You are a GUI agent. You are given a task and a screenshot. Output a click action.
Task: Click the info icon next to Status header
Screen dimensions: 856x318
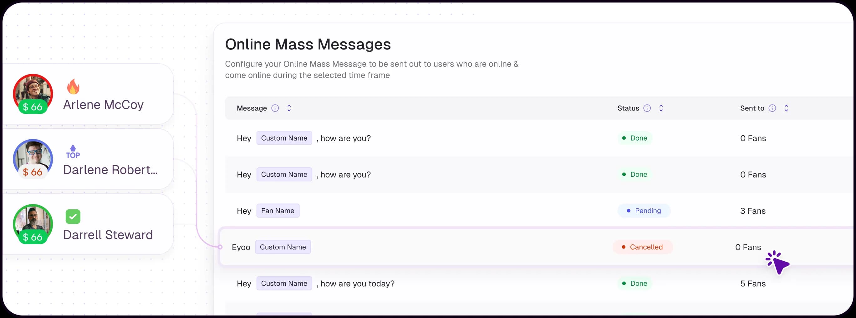(x=647, y=108)
